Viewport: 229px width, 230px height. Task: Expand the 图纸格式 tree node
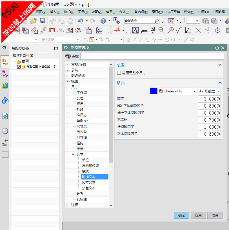[68, 76]
